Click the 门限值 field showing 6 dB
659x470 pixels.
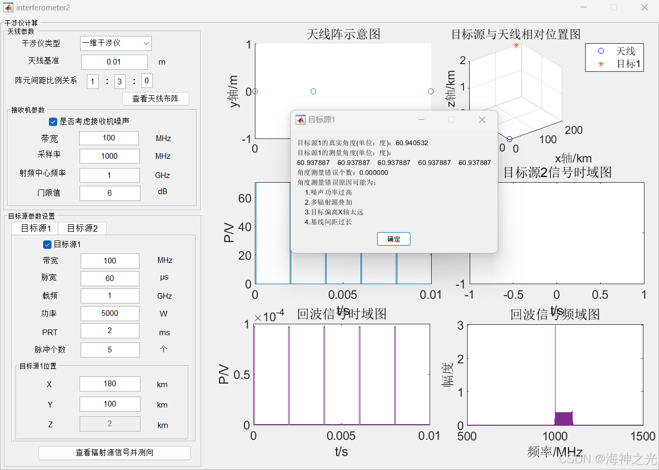click(x=110, y=193)
